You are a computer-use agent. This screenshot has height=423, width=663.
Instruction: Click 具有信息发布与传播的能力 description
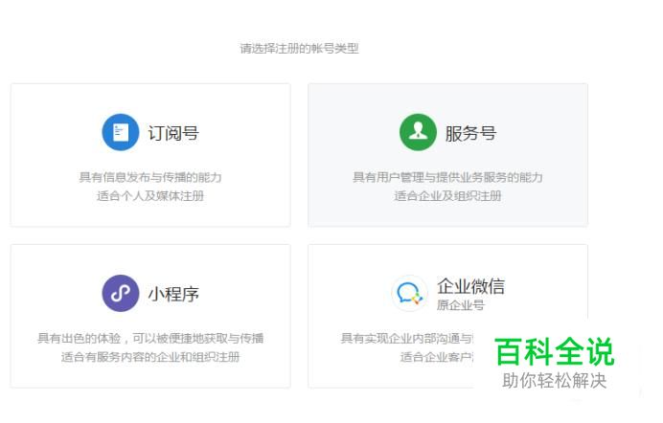point(150,177)
